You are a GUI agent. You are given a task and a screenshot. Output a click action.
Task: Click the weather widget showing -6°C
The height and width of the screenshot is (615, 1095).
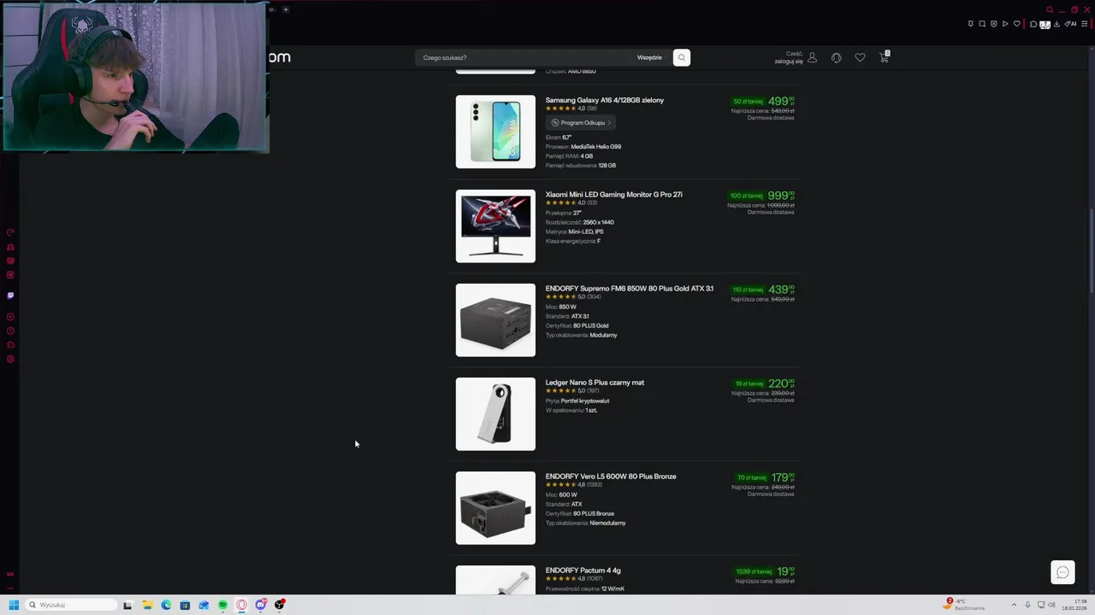click(x=965, y=605)
